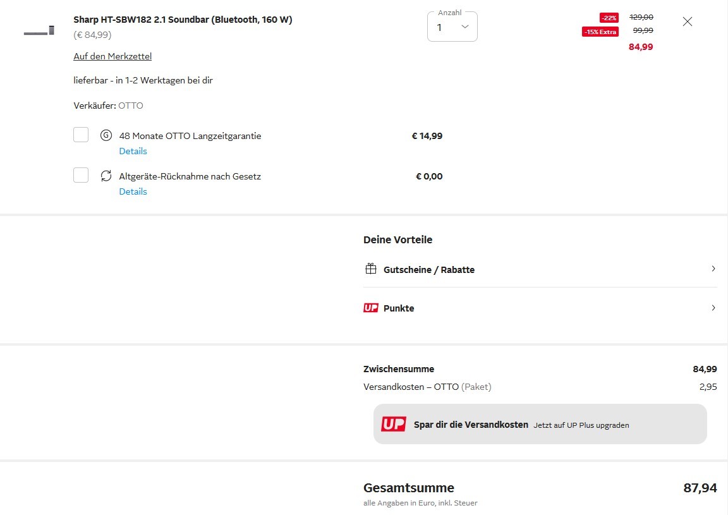Click the (€ 84,99) unit price under the title
This screenshot has width=728, height=515.
(x=92, y=35)
